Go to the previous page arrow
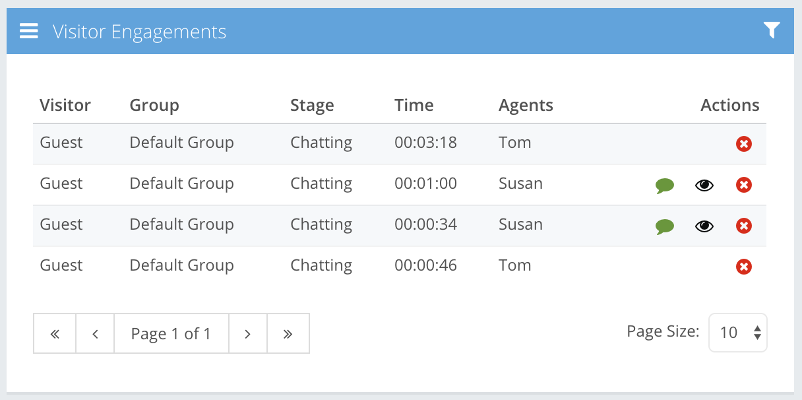Image resolution: width=802 pixels, height=400 pixels. [x=95, y=333]
